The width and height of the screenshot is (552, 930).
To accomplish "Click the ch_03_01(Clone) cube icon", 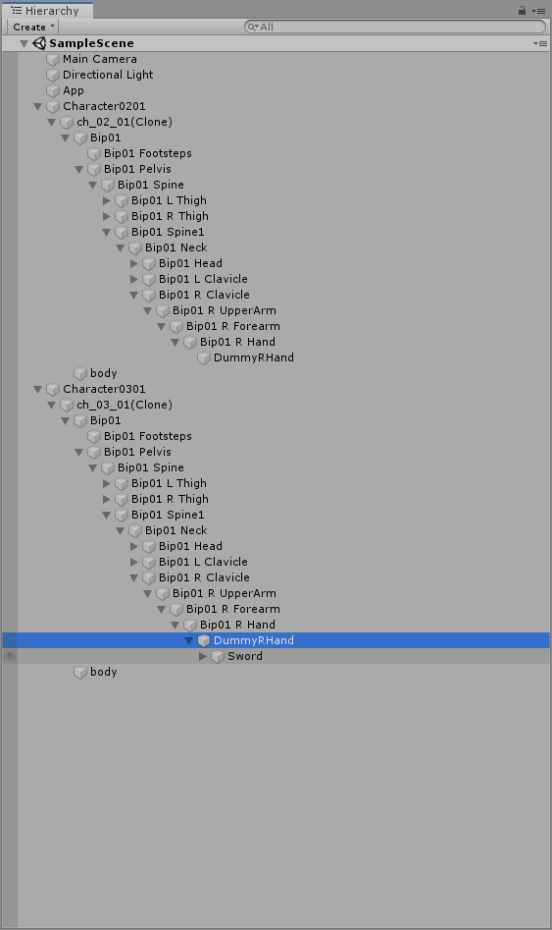I will click(67, 406).
